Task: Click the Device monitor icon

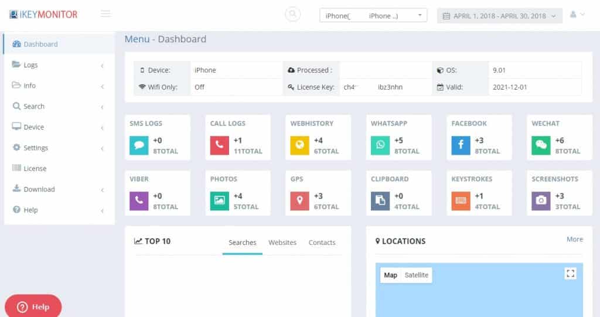Action: pyautogui.click(x=16, y=127)
